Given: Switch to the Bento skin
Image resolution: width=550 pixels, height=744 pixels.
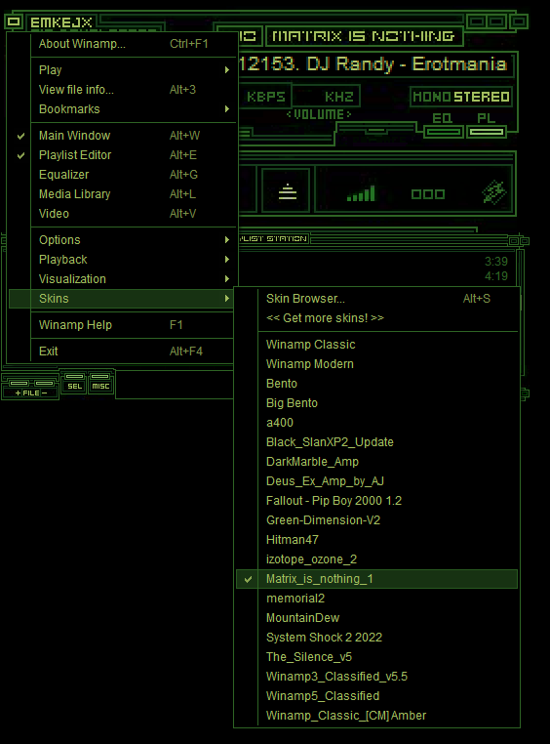Looking at the screenshot, I should (x=376, y=384).
